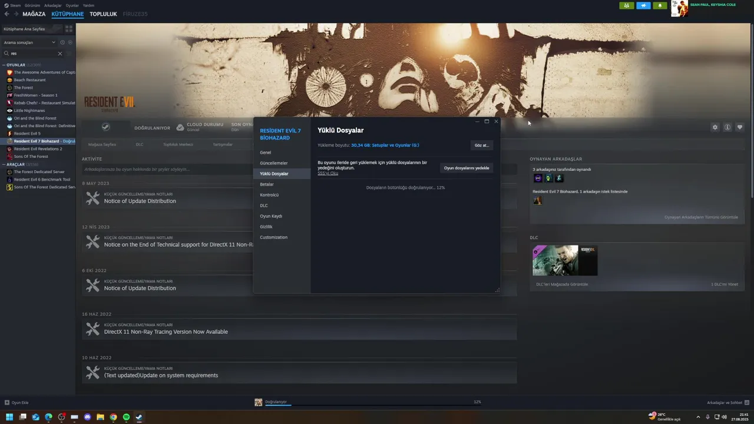Viewport: 754px width, 424px height.
Task: Open Microsoft Edge from taskbar
Action: (48, 417)
